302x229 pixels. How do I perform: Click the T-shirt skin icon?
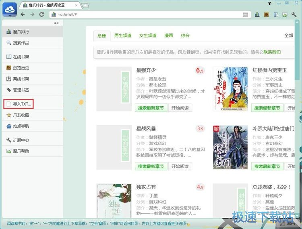(269, 3)
